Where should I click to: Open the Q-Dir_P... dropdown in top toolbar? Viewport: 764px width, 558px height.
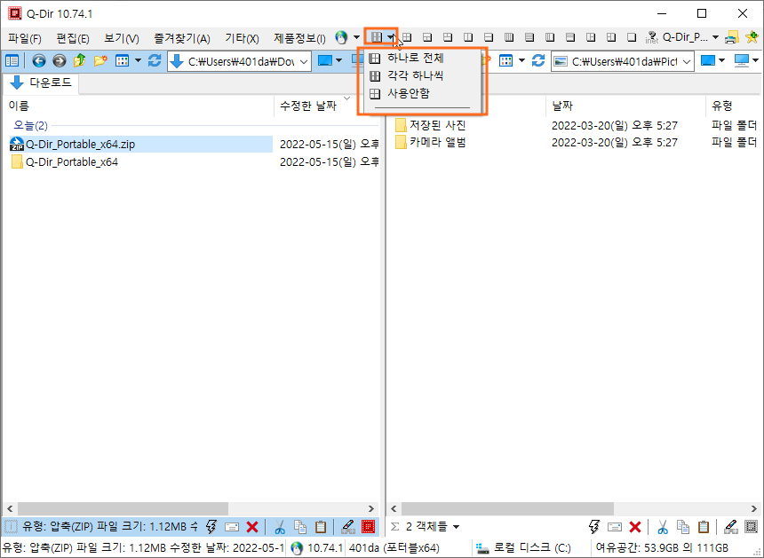click(715, 37)
